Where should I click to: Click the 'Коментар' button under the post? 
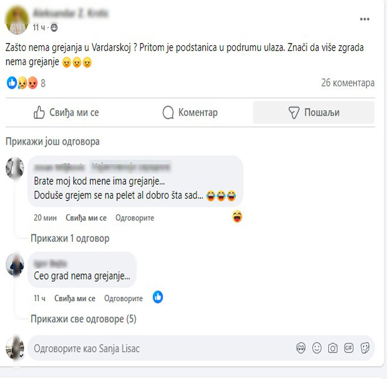coord(190,112)
